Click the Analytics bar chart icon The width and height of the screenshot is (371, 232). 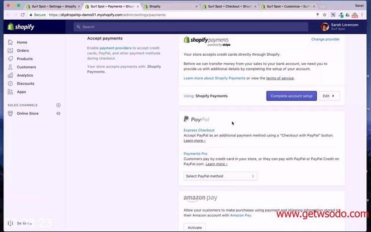[x=10, y=75]
